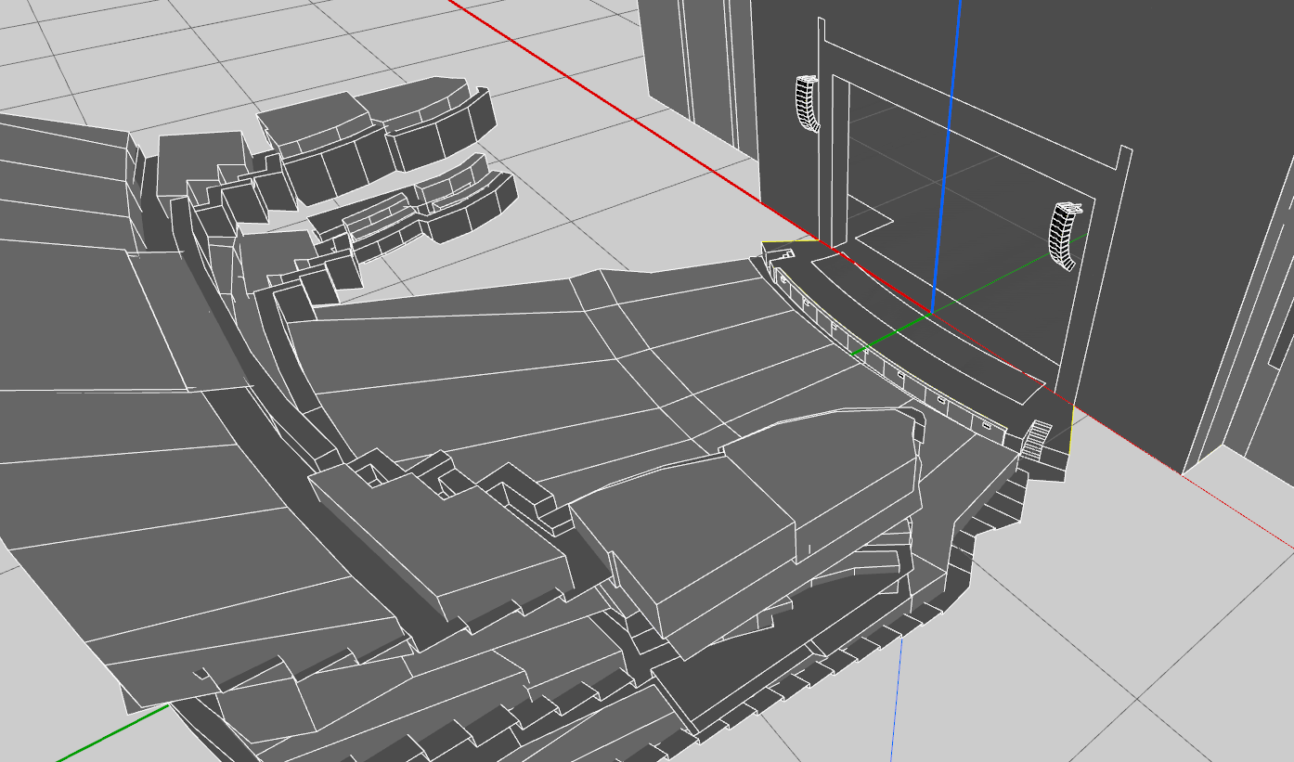The height and width of the screenshot is (762, 1294).
Task: Select the right line array speaker
Action: (1066, 236)
